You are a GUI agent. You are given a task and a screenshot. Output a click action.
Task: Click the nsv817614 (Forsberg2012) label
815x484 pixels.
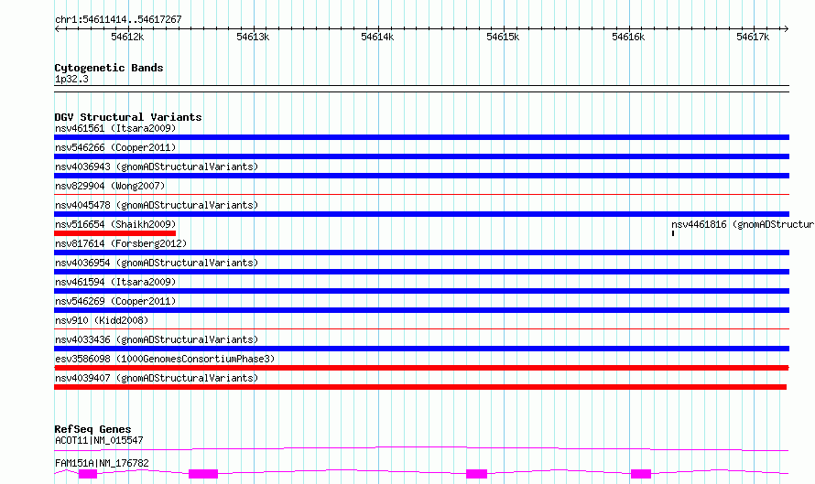(121, 243)
